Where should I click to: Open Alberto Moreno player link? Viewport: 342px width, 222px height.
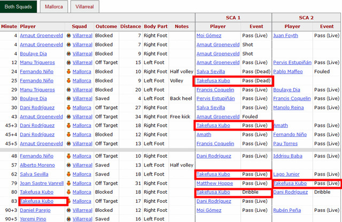37,165
